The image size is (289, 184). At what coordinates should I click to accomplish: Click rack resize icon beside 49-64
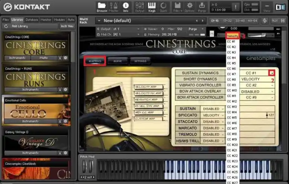[x=265, y=21]
